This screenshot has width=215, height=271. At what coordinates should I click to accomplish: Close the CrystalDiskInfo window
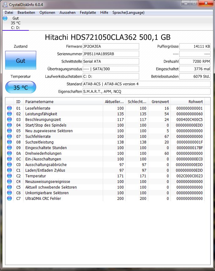pyautogui.click(x=206, y=3)
